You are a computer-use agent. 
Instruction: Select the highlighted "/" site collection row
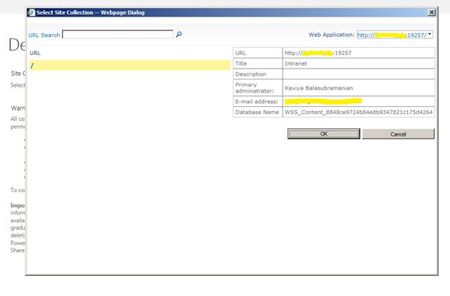coord(130,65)
